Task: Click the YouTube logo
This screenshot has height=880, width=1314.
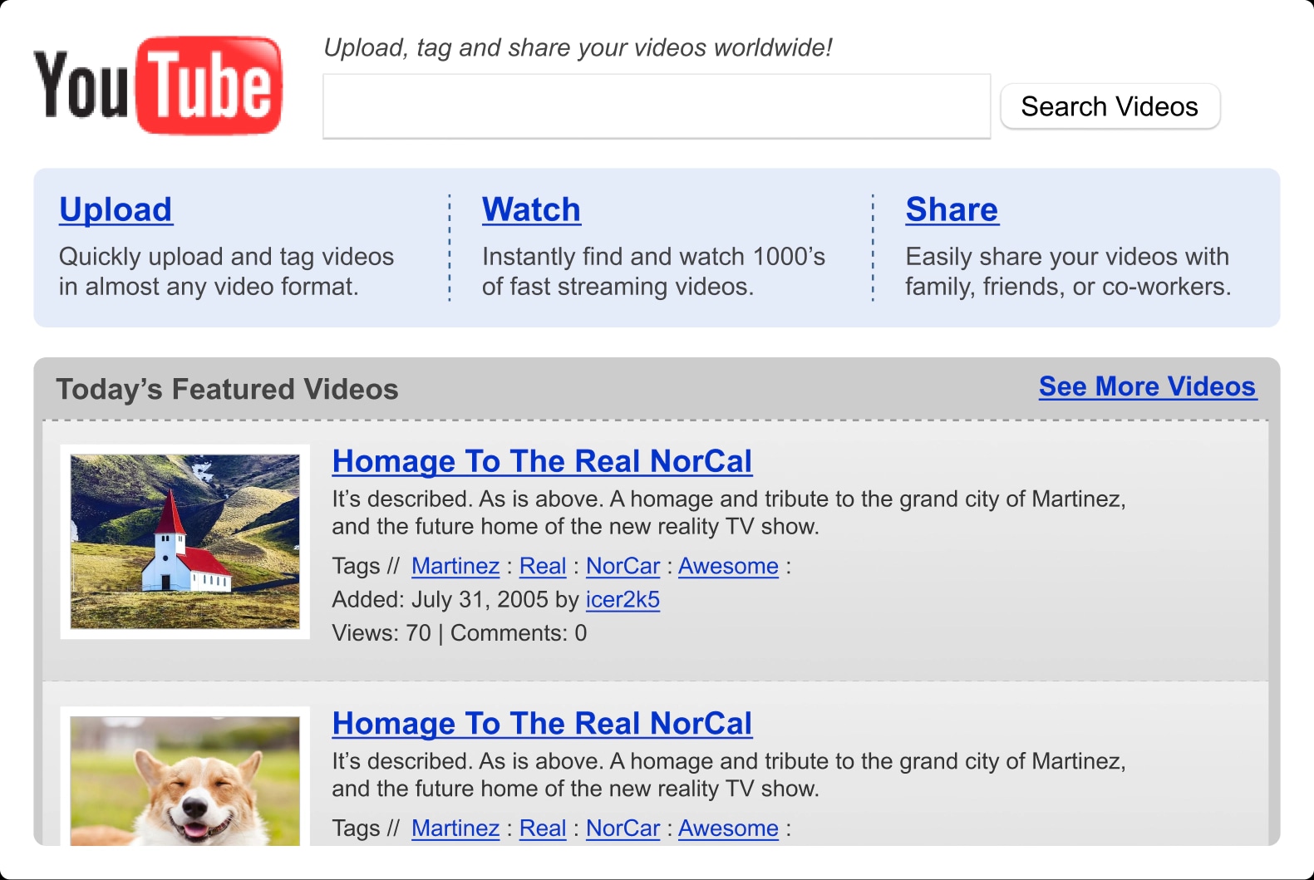Action: coord(158,85)
